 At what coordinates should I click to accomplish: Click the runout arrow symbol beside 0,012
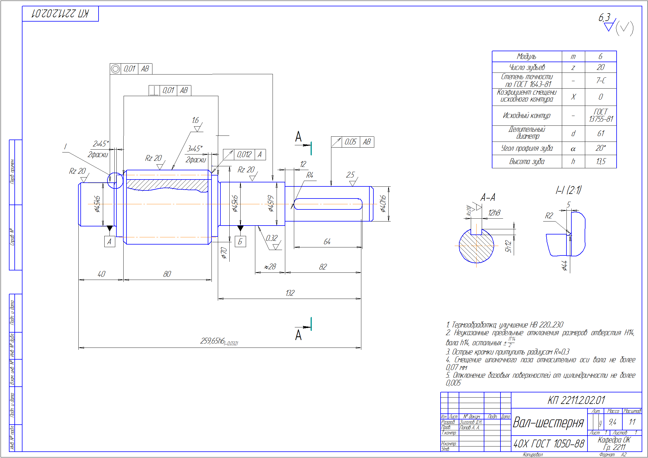[228, 155]
